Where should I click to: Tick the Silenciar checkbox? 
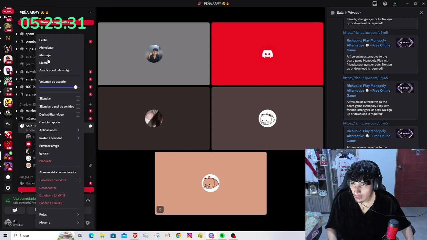pyautogui.click(x=78, y=98)
